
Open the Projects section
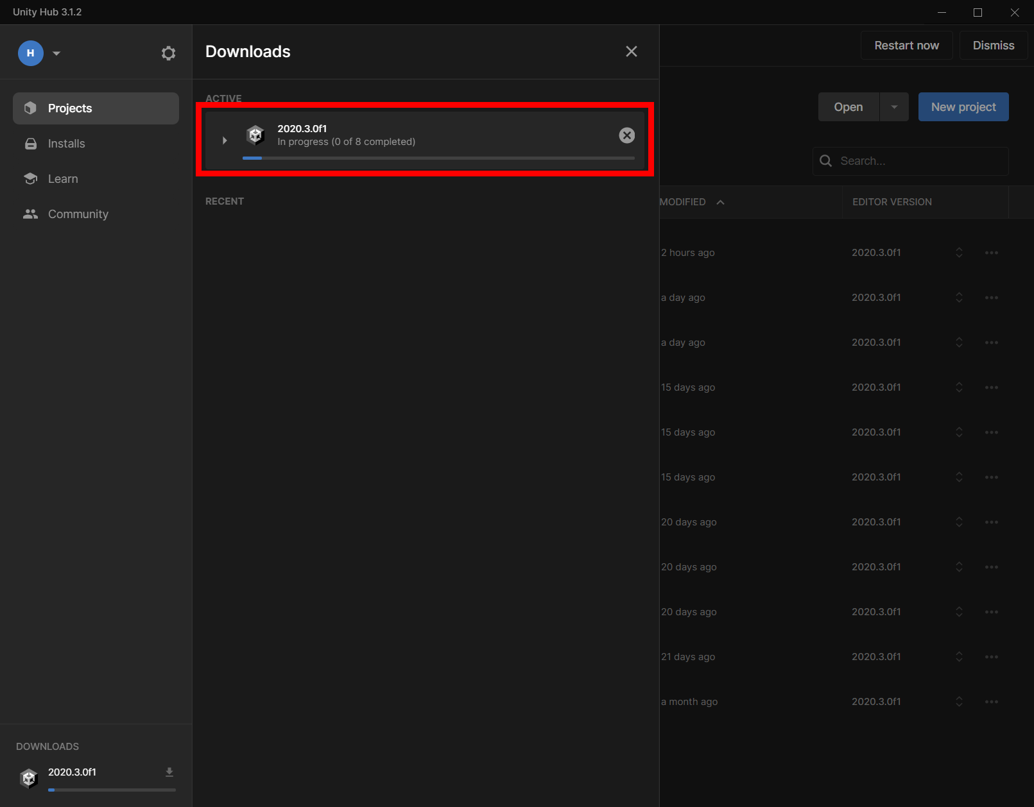coord(96,108)
